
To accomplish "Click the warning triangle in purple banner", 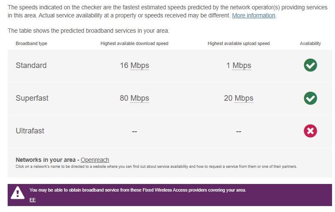I will click(x=17, y=193).
